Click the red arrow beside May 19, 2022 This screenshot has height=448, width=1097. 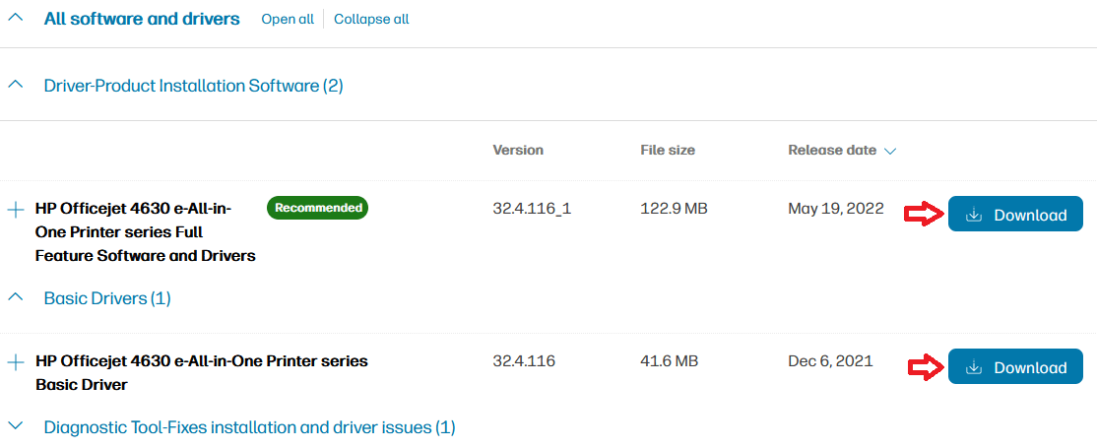(924, 215)
